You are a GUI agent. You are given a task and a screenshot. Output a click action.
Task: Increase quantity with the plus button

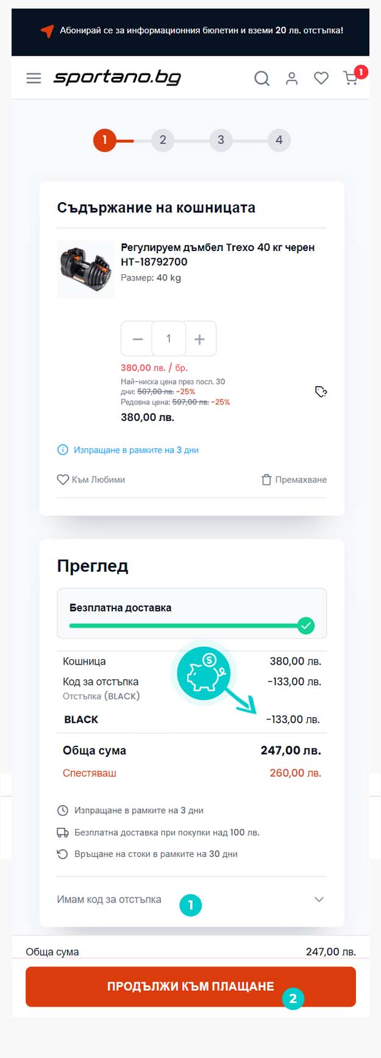coord(199,339)
